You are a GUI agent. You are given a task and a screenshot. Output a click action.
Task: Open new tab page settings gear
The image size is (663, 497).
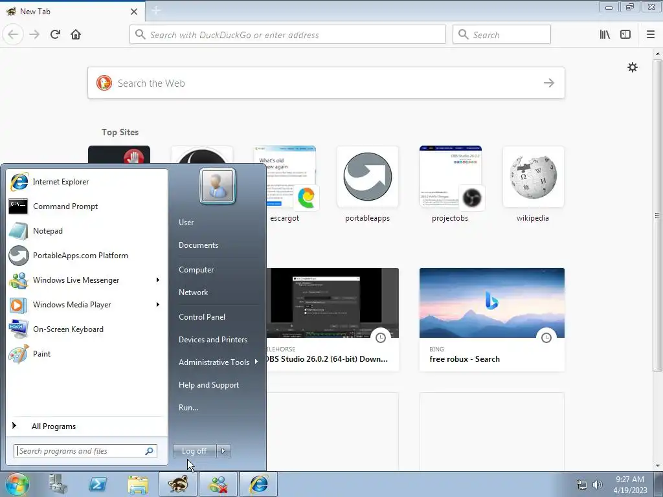(633, 67)
